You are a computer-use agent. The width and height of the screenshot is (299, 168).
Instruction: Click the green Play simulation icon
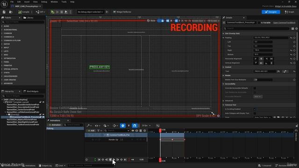click(x=53, y=12)
